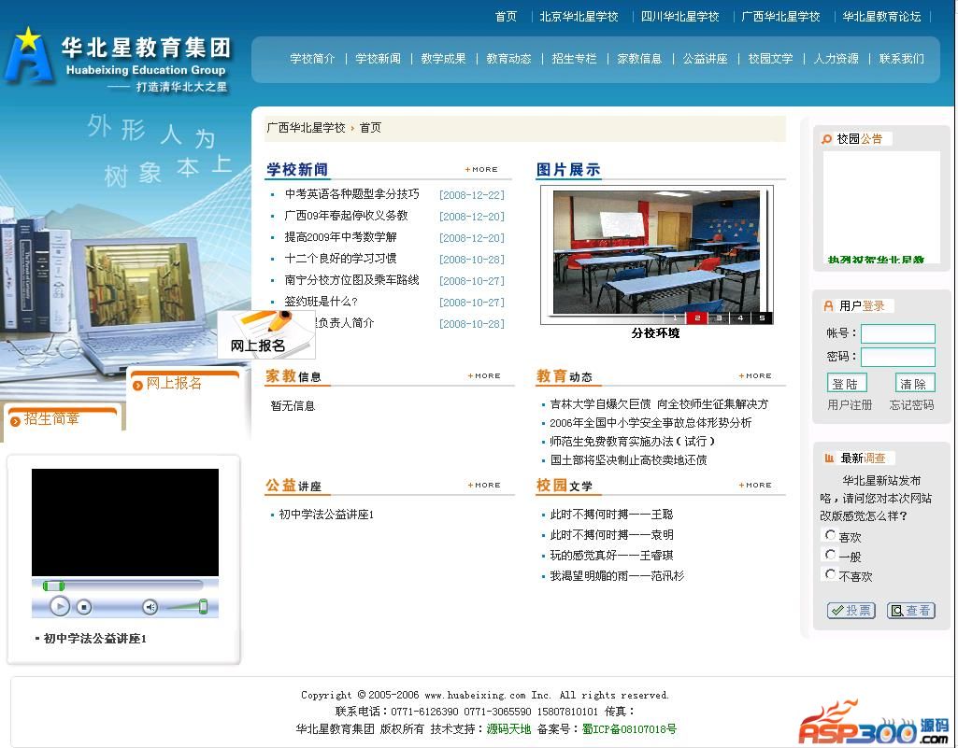Show slideshow image number 5
The width and height of the screenshot is (958, 748).
click(x=762, y=318)
